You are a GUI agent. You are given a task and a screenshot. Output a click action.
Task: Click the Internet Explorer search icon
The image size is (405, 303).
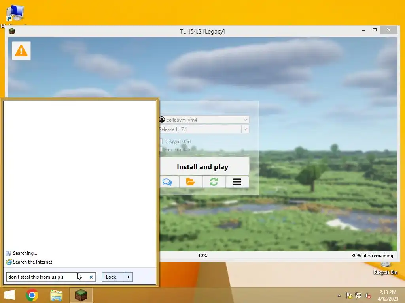9,262
